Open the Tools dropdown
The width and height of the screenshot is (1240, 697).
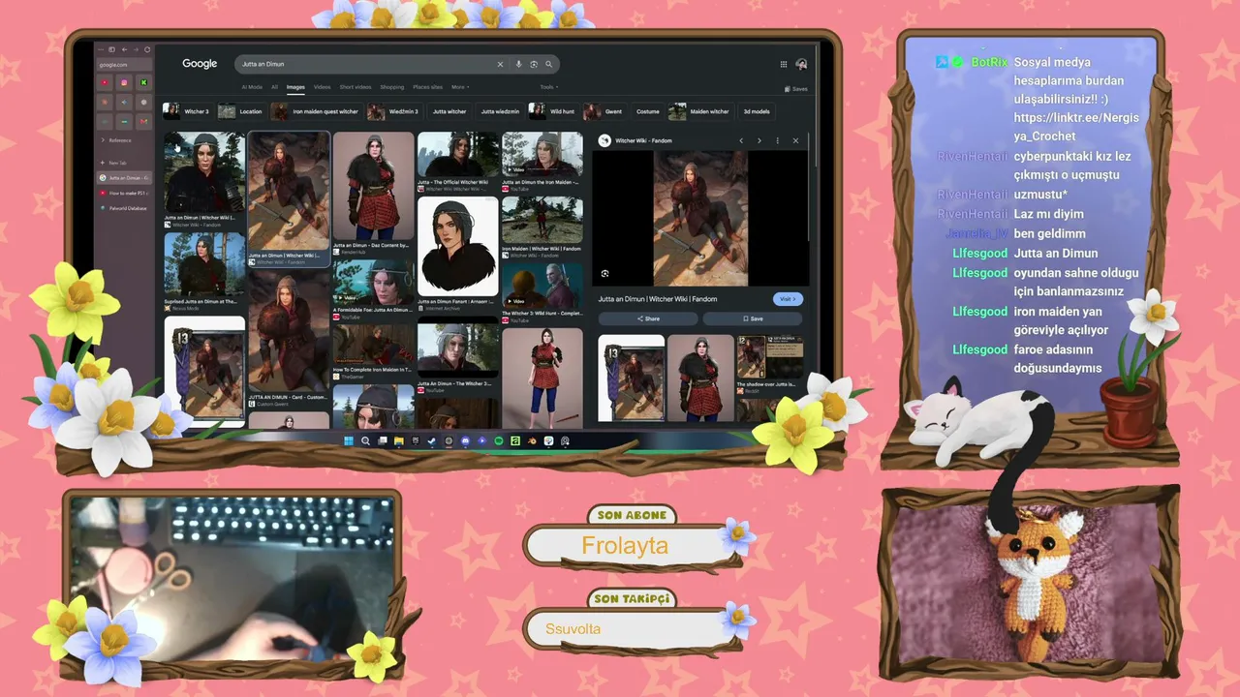click(x=548, y=87)
